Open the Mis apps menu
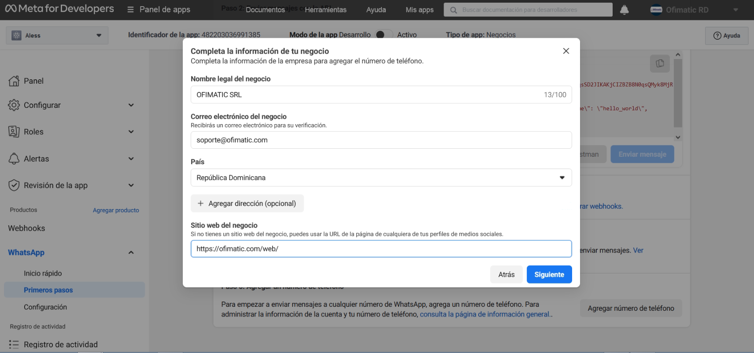The height and width of the screenshot is (353, 754). (x=419, y=10)
